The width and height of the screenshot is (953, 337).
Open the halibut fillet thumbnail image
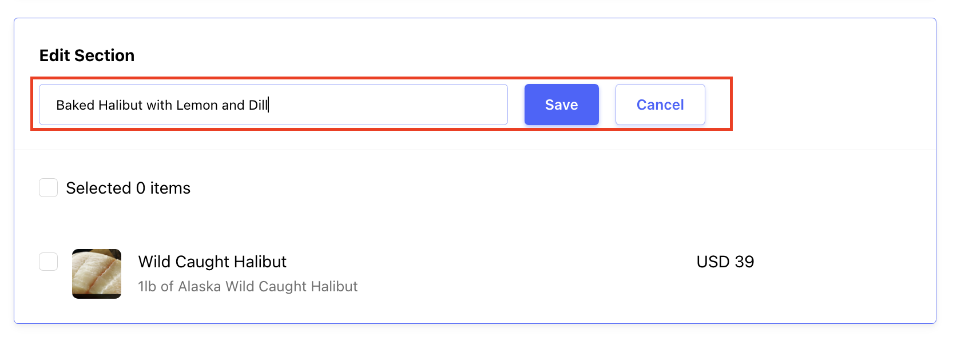coord(97,274)
